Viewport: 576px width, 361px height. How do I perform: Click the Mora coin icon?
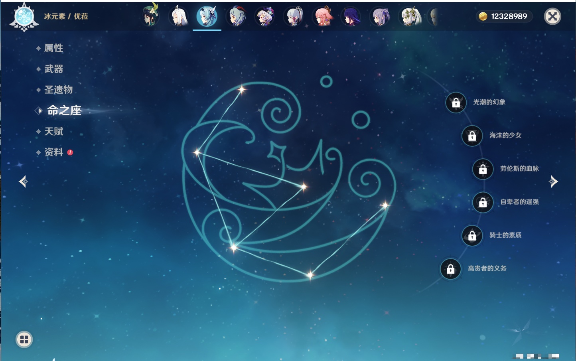click(483, 16)
